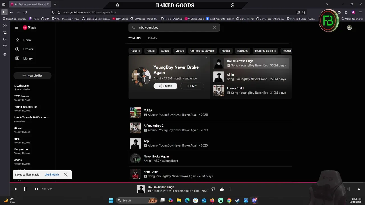Start the YoungBoy Never Broke Again Mix

pyautogui.click(x=192, y=86)
